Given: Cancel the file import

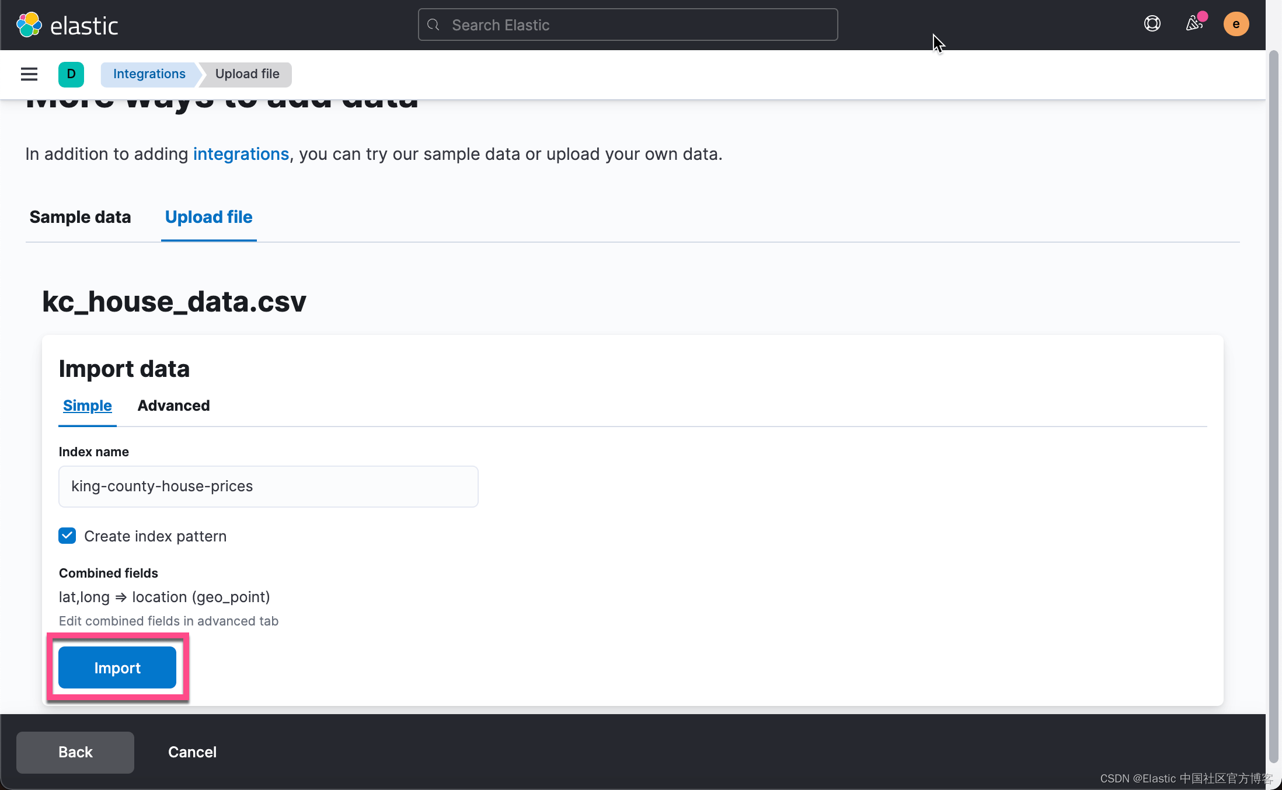Looking at the screenshot, I should tap(192, 752).
